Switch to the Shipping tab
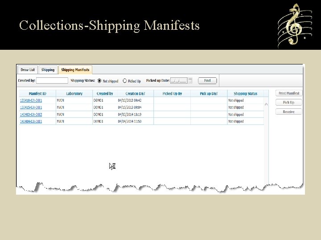The width and height of the screenshot is (321, 240). (x=48, y=70)
